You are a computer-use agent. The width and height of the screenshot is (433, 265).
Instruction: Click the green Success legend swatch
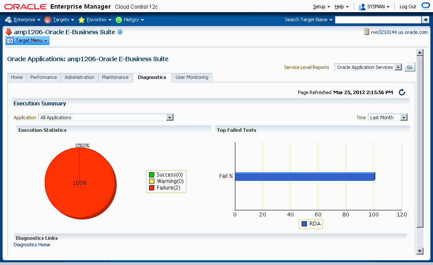pyautogui.click(x=152, y=175)
